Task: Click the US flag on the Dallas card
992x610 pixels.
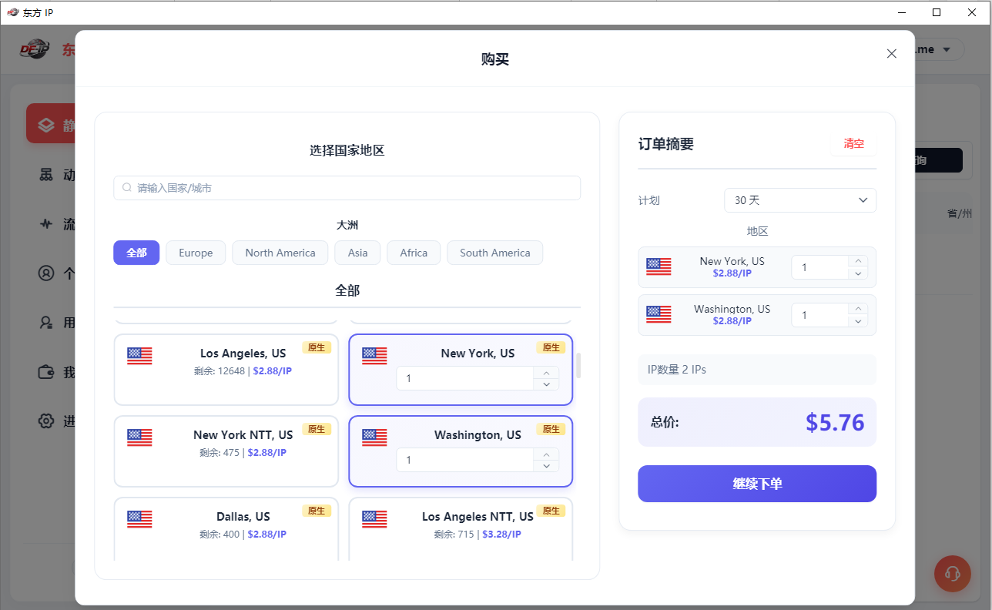Action: coord(139,519)
